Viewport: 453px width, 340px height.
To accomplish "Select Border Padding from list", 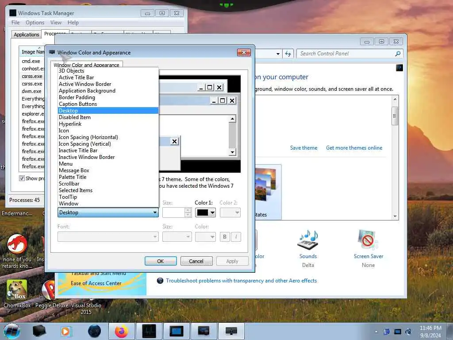I will (x=108, y=97).
